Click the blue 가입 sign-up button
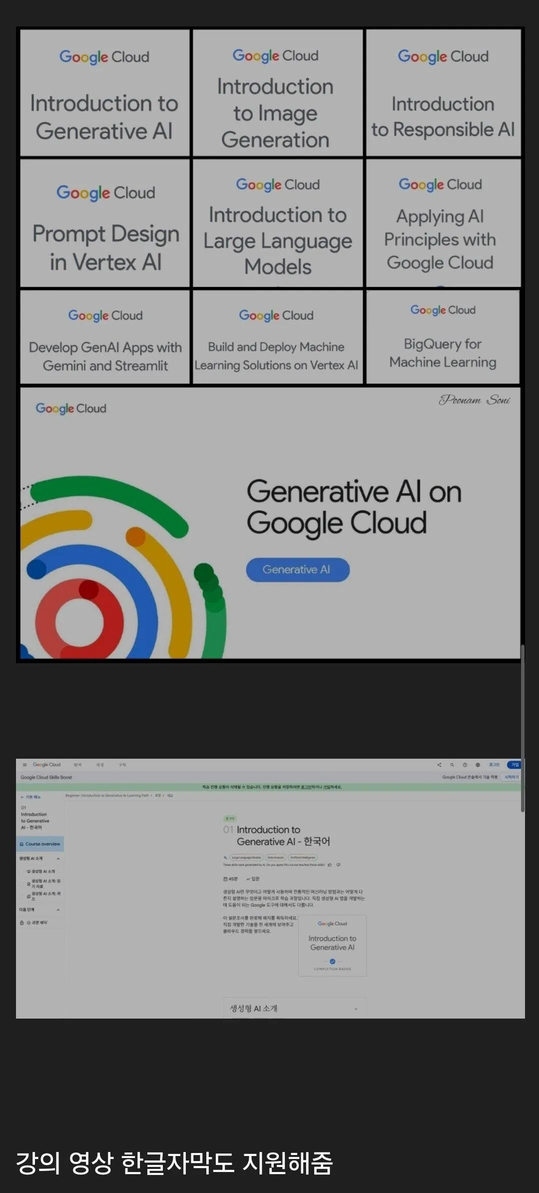Viewport: 539px width, 1193px height. (x=515, y=765)
